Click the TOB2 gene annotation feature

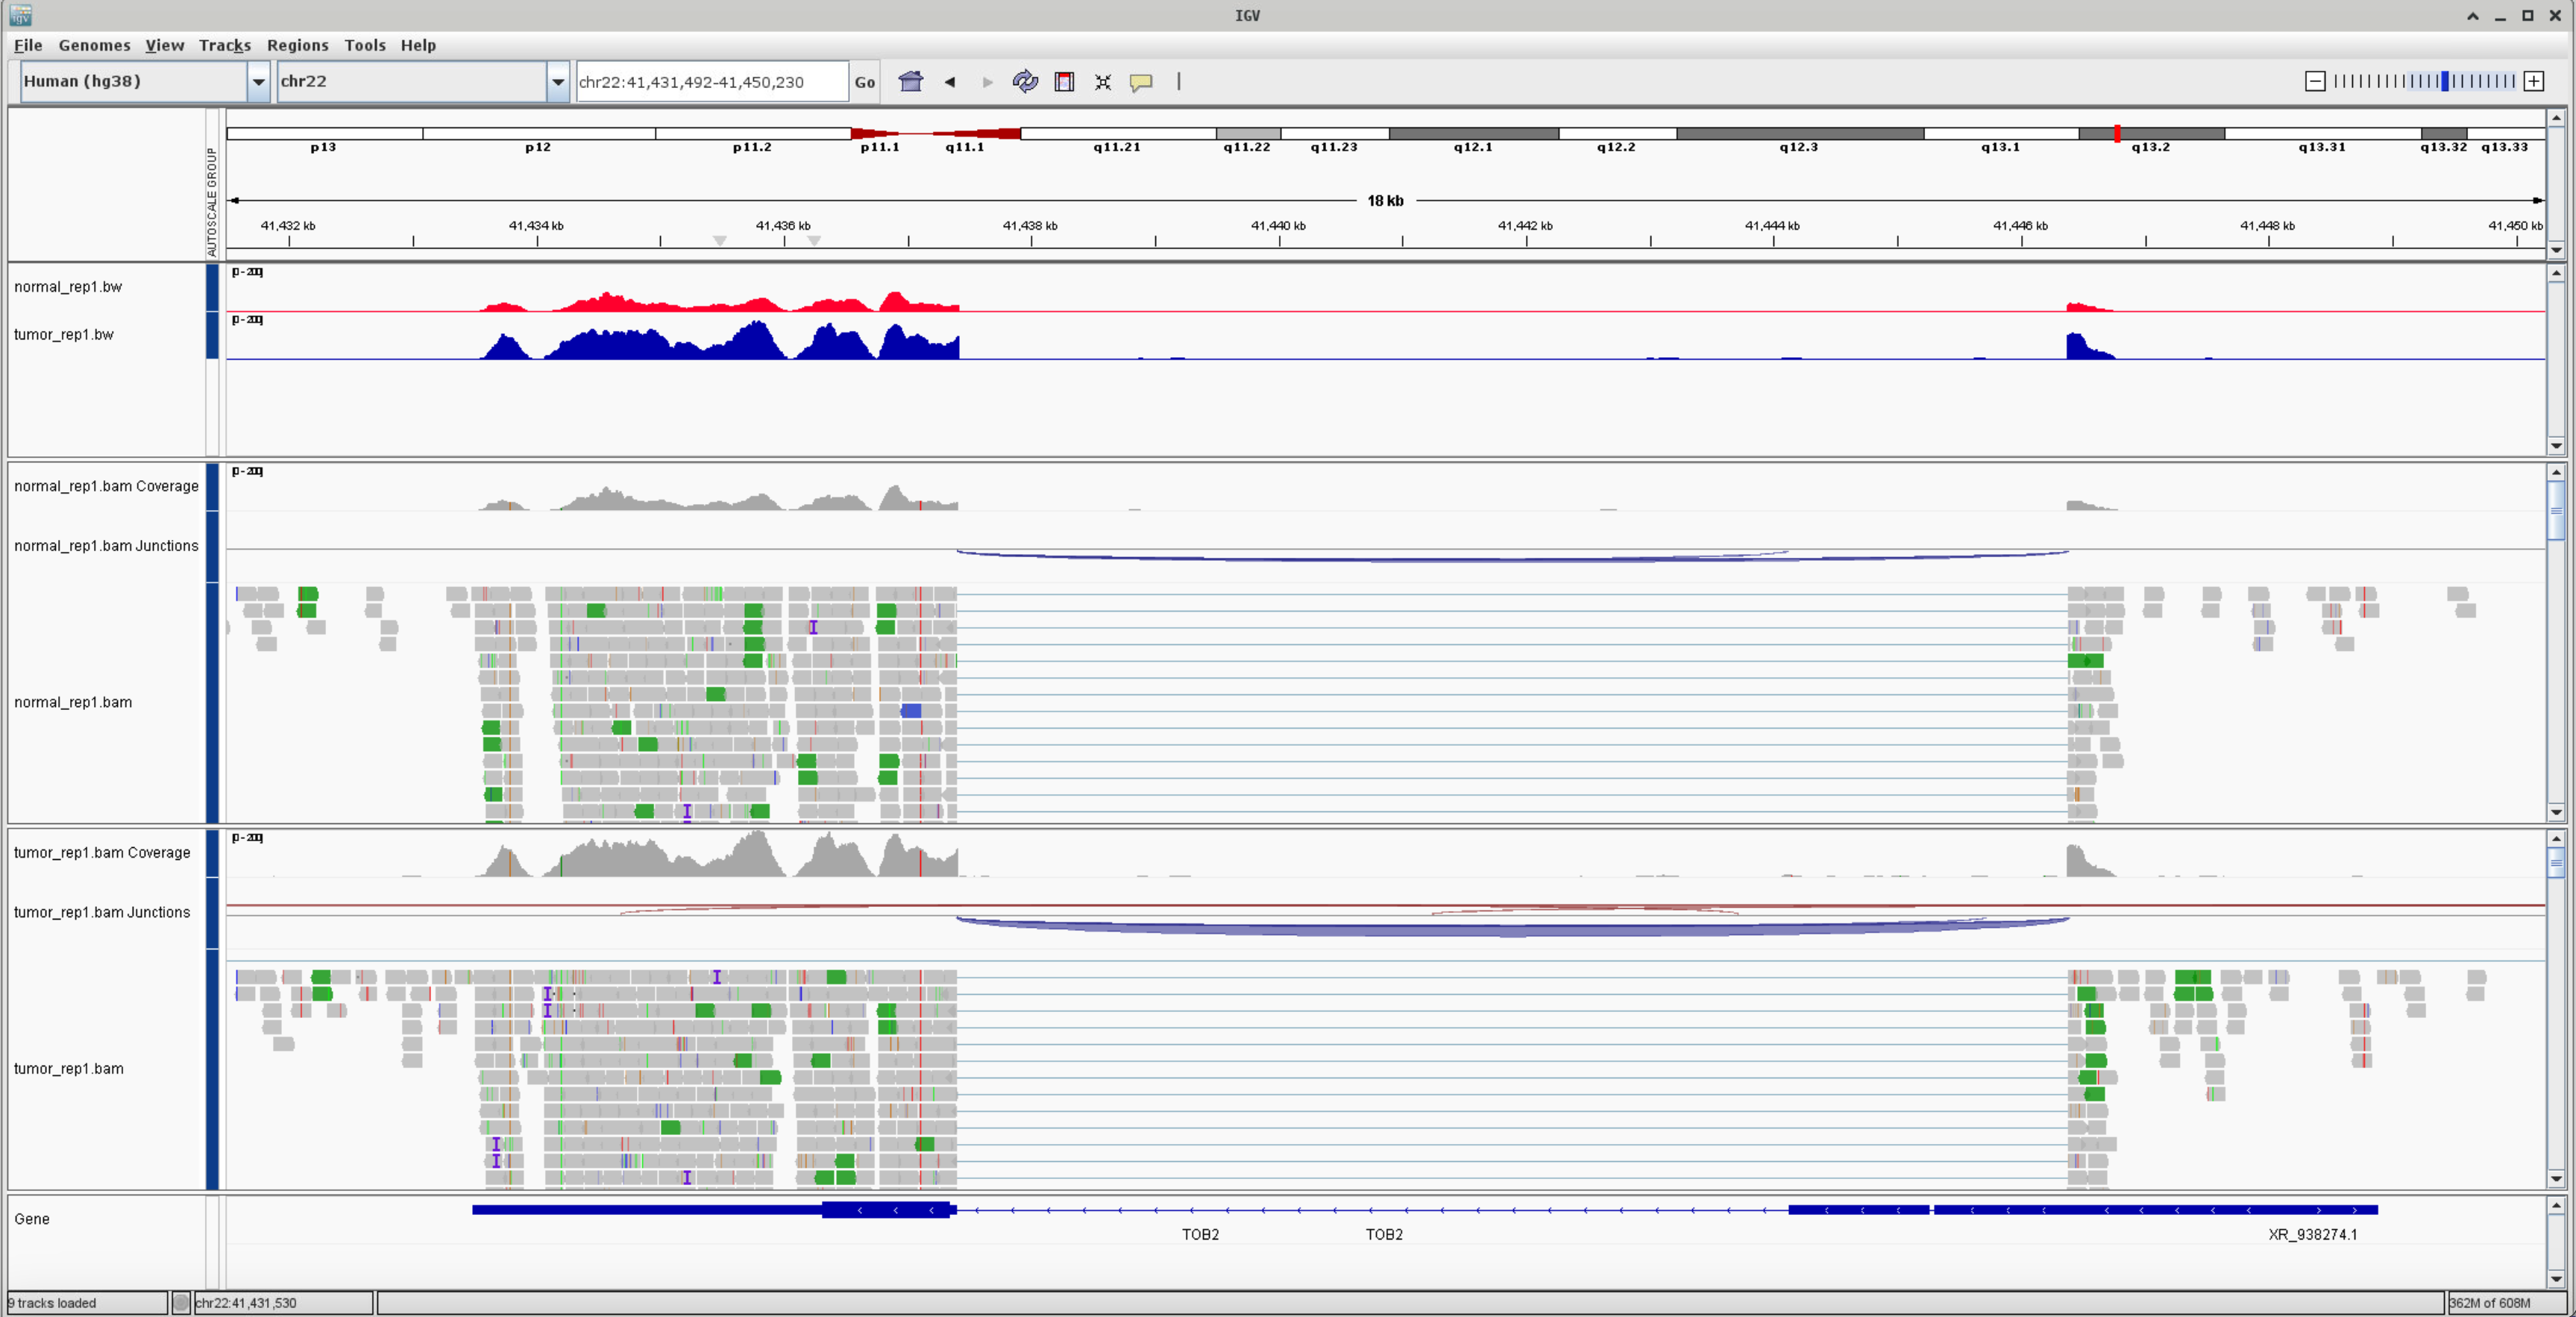[x=1200, y=1211]
